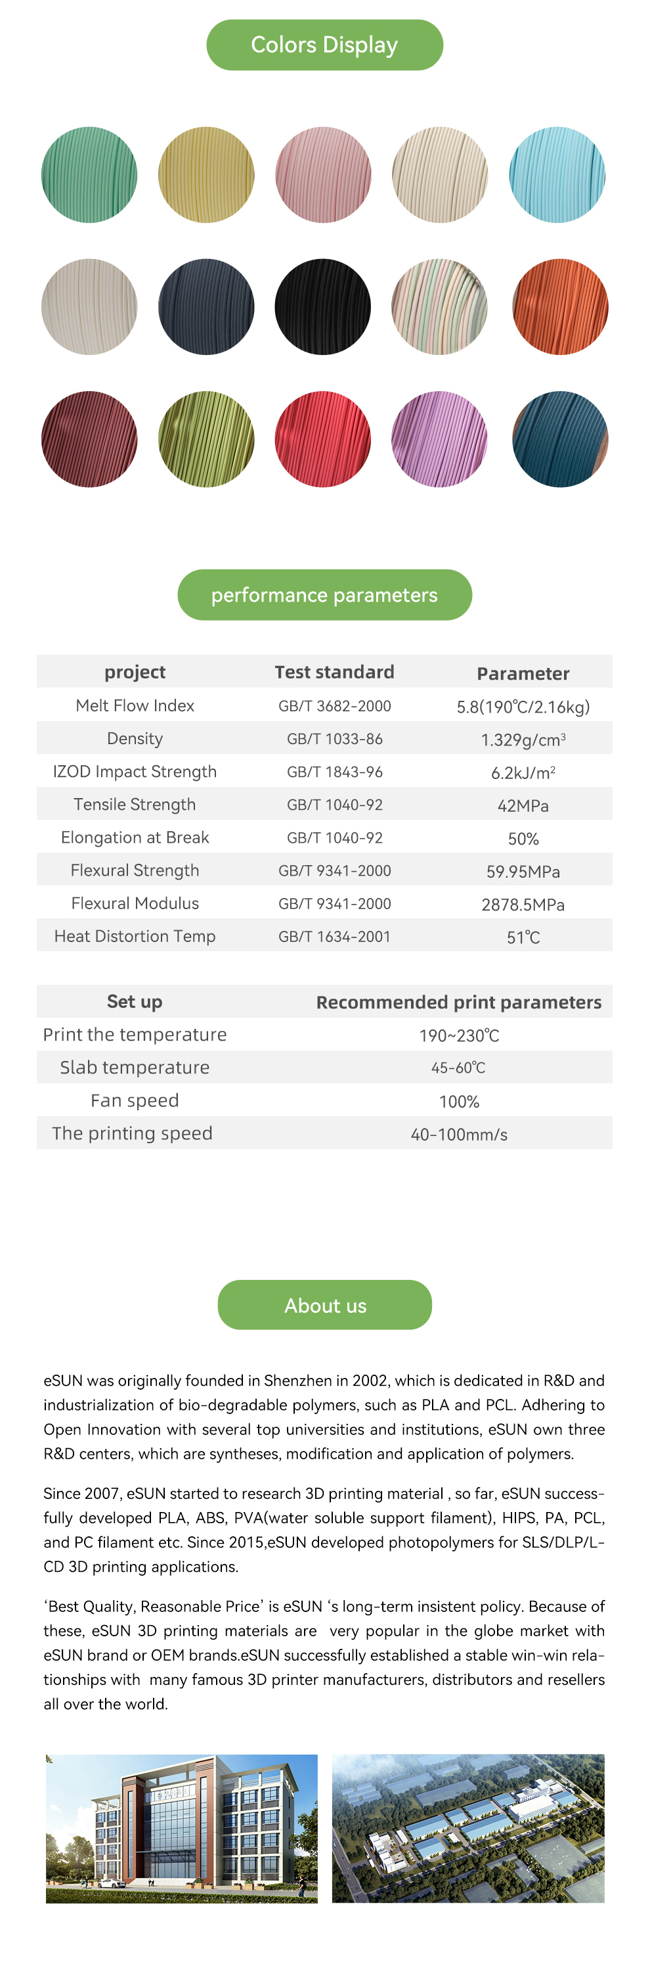Choose the black filament color circle
Viewport: 650px width, 1963px height.
tap(323, 306)
